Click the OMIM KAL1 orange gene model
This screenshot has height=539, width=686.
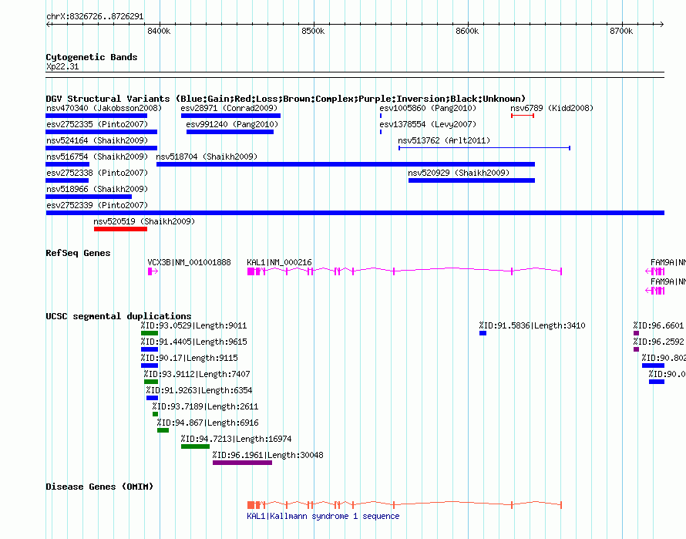pyautogui.click(x=404, y=505)
